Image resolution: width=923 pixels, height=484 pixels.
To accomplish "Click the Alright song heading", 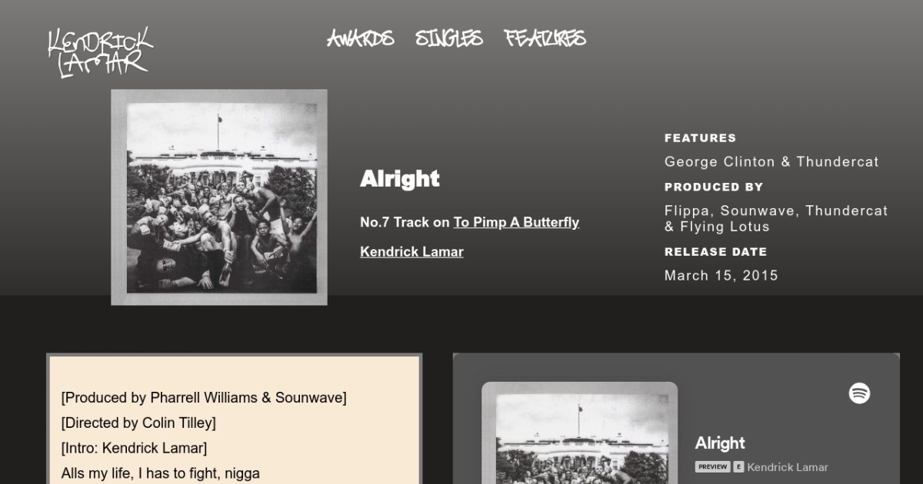I will [400, 179].
